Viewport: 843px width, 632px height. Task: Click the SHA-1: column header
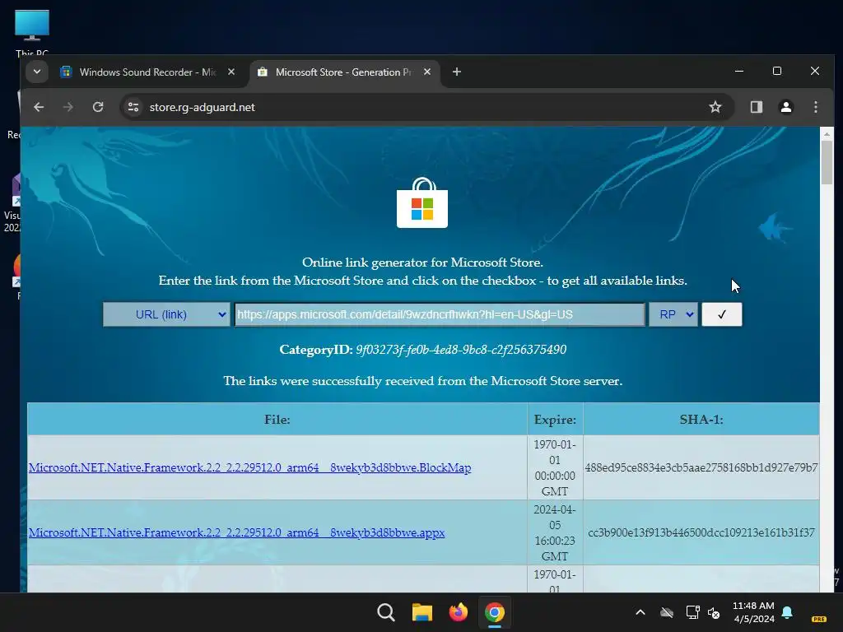[x=701, y=419]
